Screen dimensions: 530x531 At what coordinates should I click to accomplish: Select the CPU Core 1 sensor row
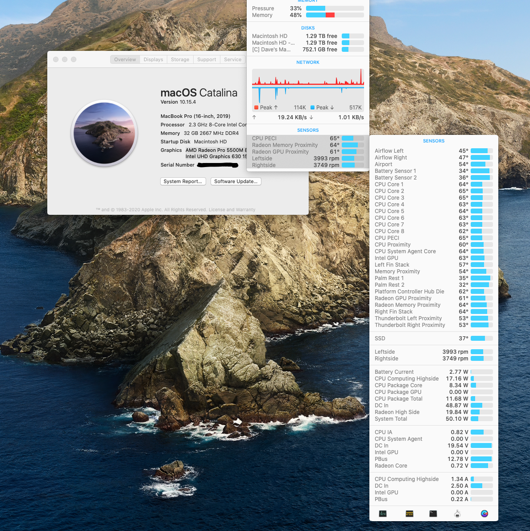(434, 184)
